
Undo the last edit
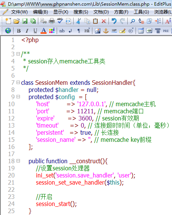tap(114, 21)
